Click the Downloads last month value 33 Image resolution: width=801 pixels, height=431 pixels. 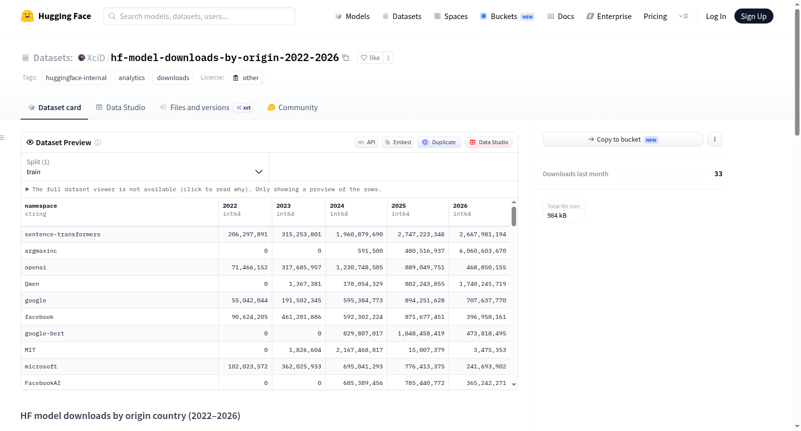coord(718,174)
